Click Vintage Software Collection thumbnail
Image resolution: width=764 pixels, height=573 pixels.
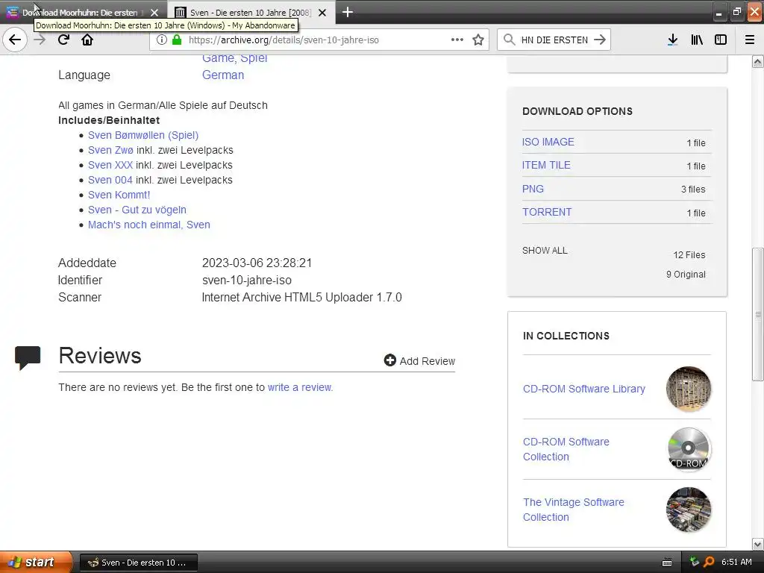(689, 510)
